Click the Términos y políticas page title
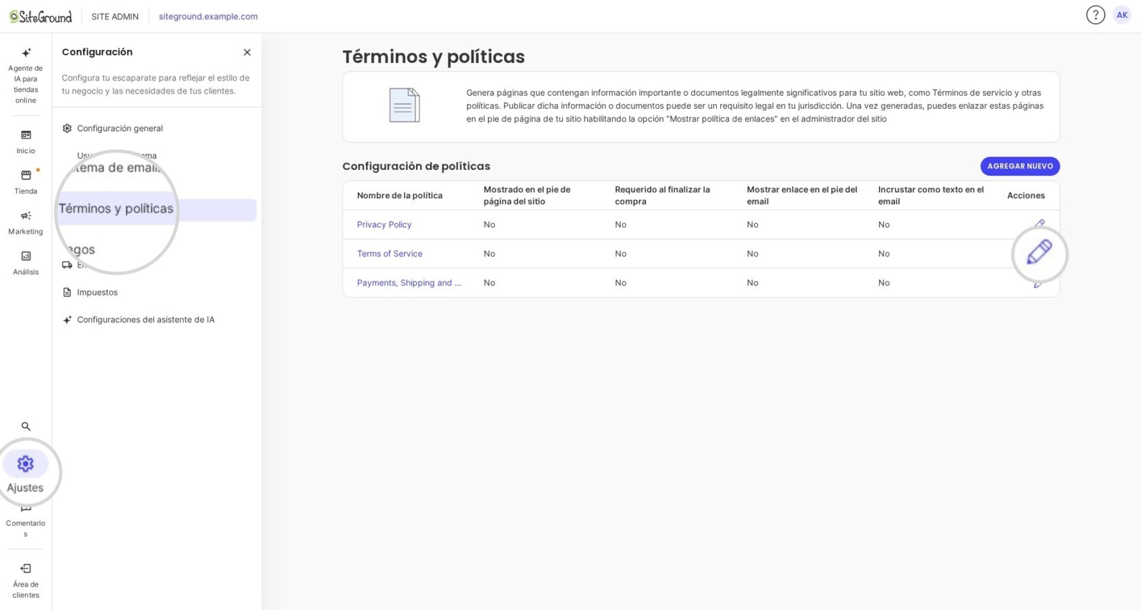 pos(433,57)
